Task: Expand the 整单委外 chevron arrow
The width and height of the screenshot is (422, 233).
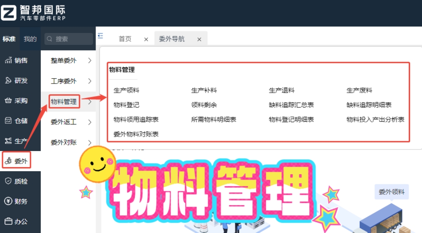Action: pyautogui.click(x=89, y=61)
